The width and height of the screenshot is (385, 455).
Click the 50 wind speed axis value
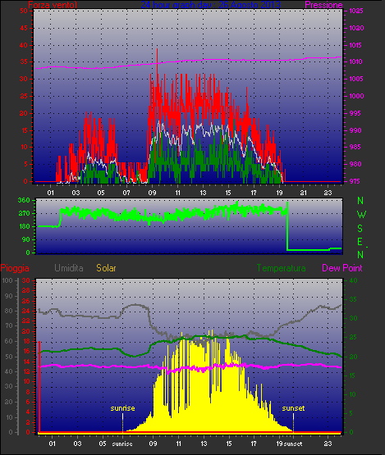point(24,11)
